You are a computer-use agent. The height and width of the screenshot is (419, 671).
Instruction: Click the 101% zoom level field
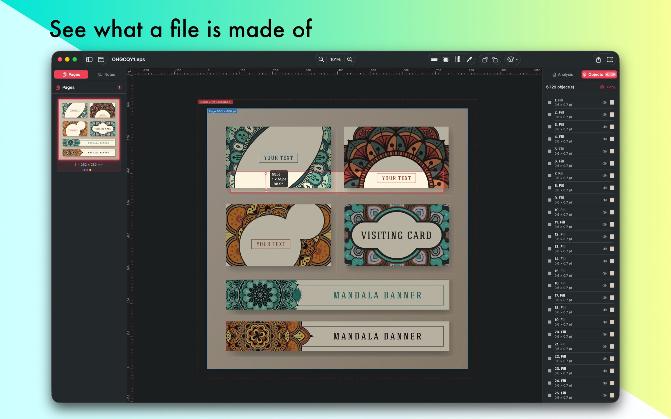point(335,59)
